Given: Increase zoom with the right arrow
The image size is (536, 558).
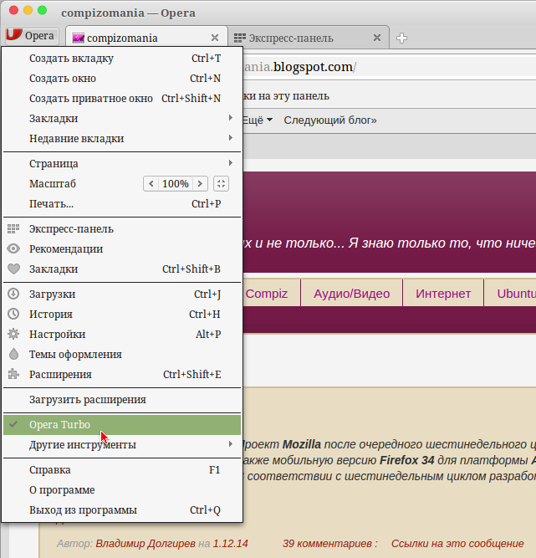Looking at the screenshot, I should (200, 183).
